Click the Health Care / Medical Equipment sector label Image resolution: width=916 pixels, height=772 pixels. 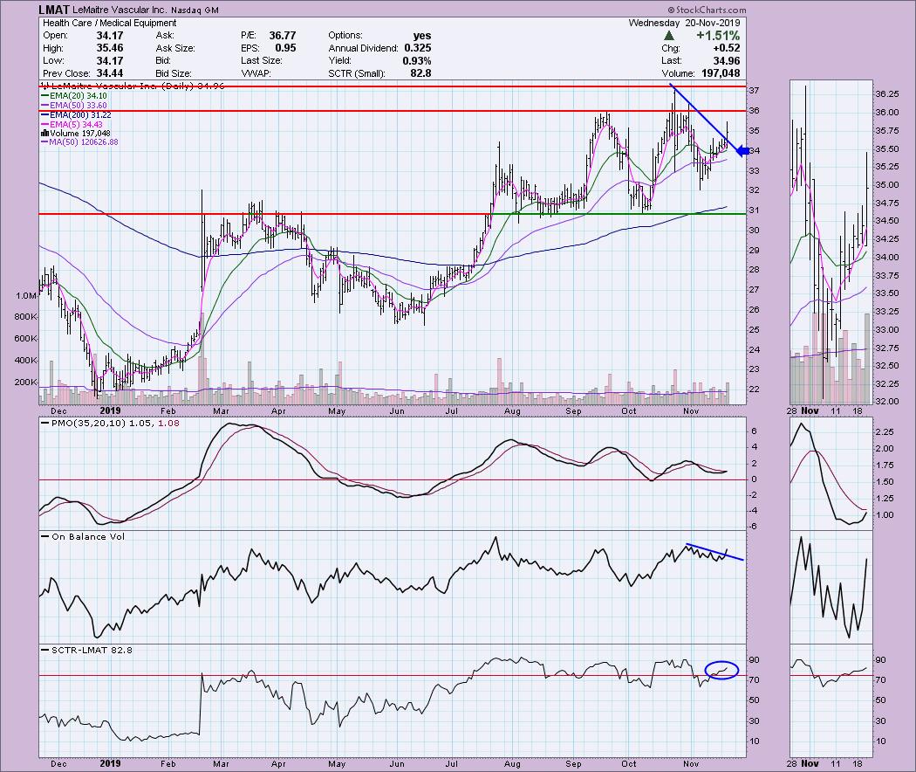[x=109, y=23]
